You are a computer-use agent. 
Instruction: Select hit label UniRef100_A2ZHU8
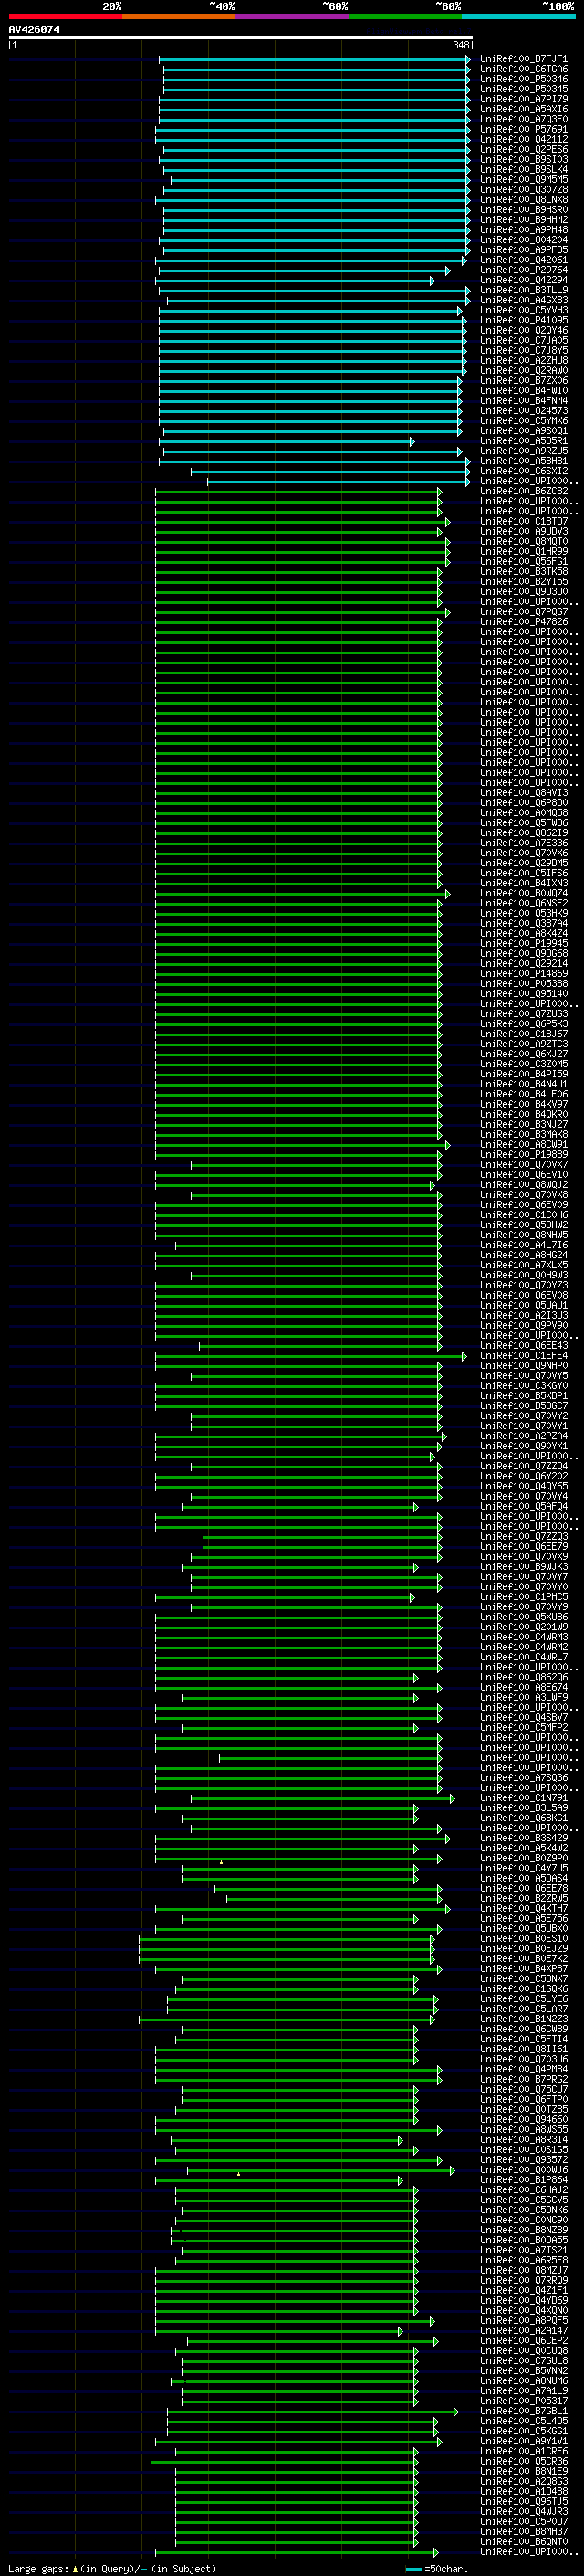click(x=524, y=360)
